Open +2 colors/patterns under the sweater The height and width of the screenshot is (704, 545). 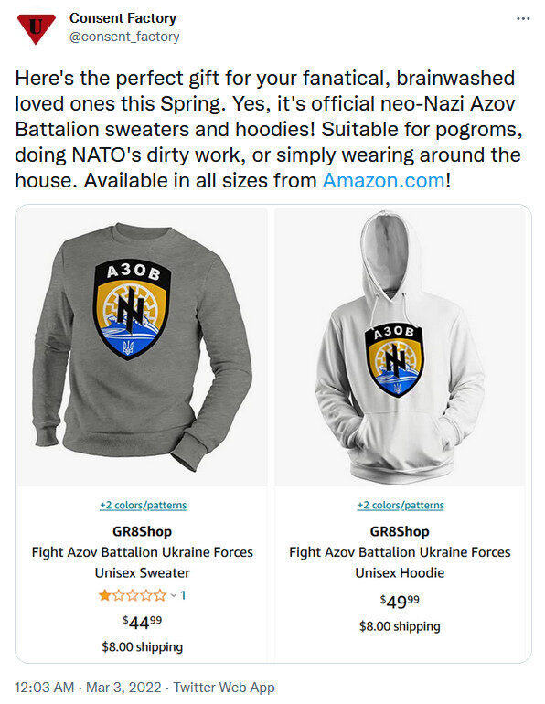[x=143, y=505]
